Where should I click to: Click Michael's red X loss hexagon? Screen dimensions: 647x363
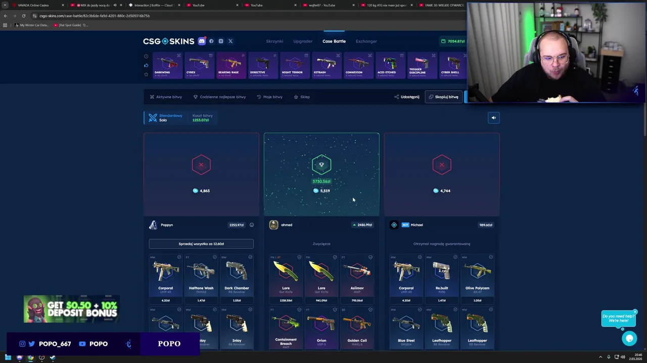click(x=442, y=164)
